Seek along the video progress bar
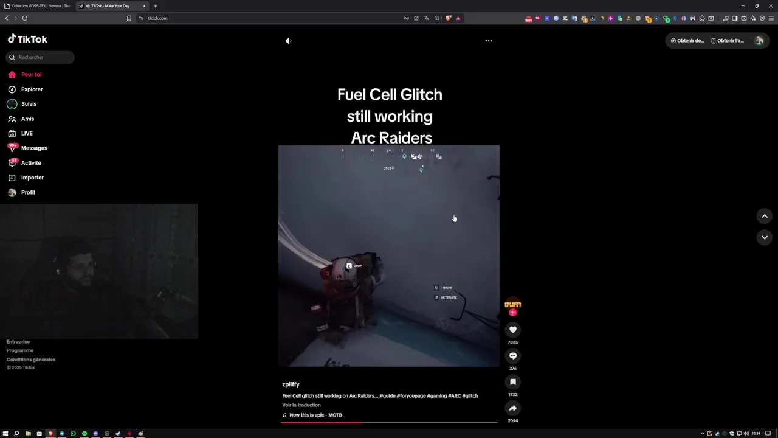778x438 pixels. point(389,422)
